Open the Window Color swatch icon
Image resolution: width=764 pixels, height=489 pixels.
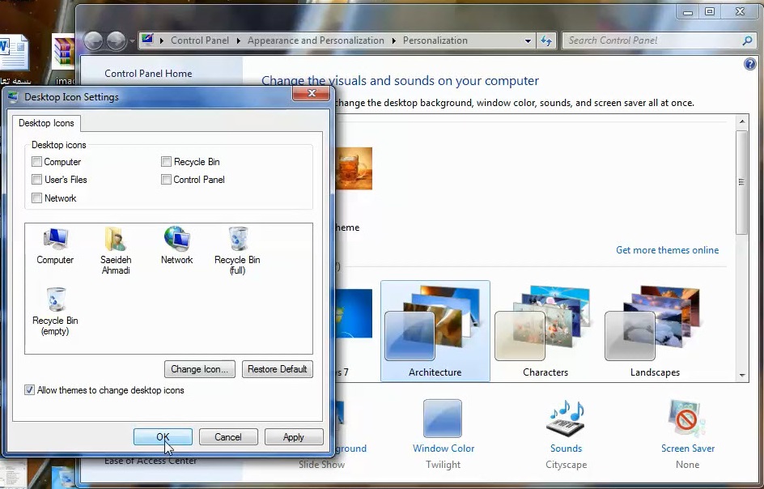[443, 419]
